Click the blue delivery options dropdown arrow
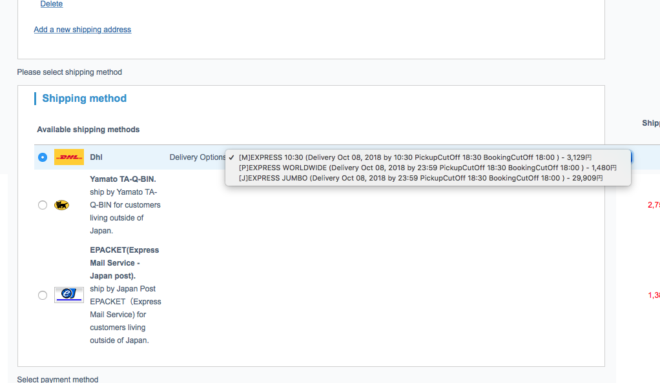660x383 pixels. (x=631, y=157)
